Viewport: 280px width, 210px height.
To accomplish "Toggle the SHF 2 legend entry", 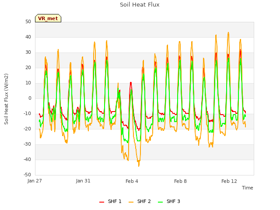I will click(140, 201).
